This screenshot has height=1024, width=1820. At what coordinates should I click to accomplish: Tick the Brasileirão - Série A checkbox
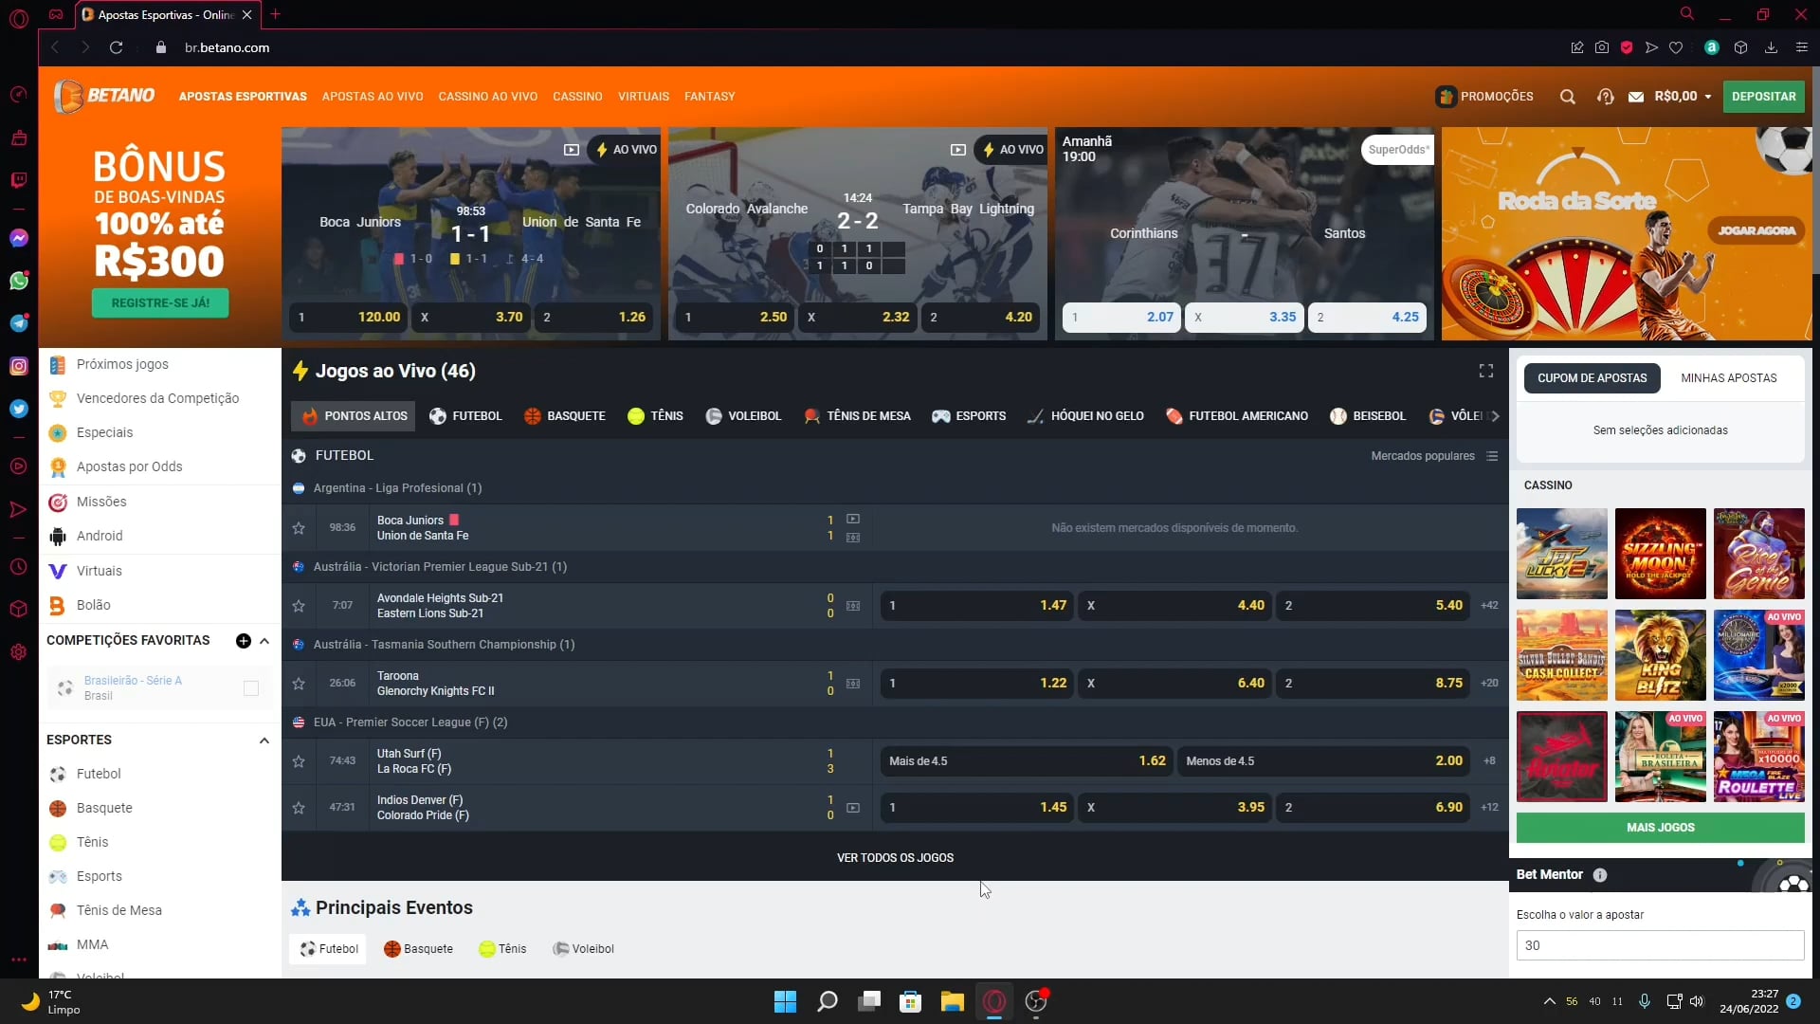(x=251, y=688)
